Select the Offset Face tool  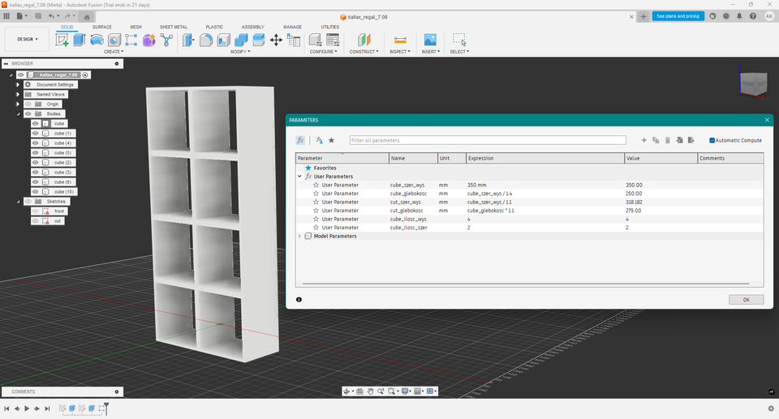click(258, 41)
